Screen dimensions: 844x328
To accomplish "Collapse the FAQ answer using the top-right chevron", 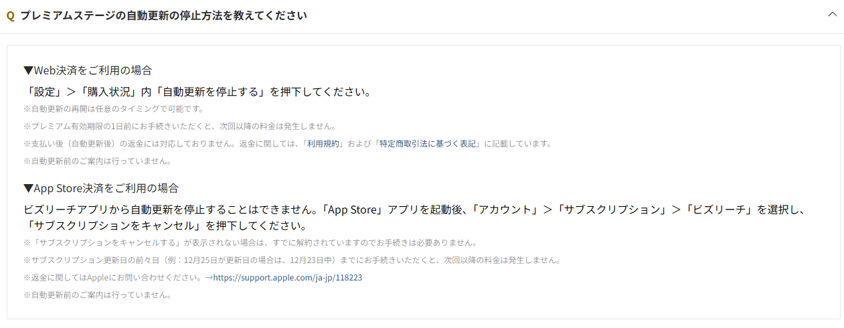I will click(x=833, y=15).
